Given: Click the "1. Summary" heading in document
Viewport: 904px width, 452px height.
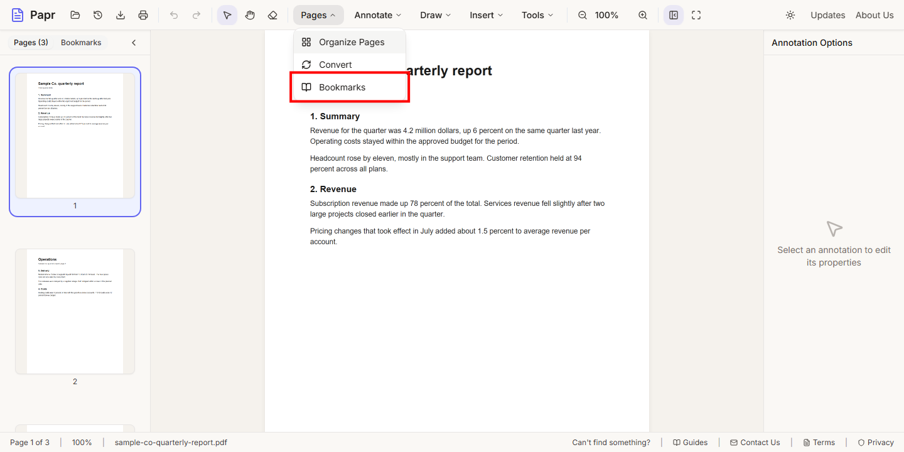Looking at the screenshot, I should [x=335, y=116].
